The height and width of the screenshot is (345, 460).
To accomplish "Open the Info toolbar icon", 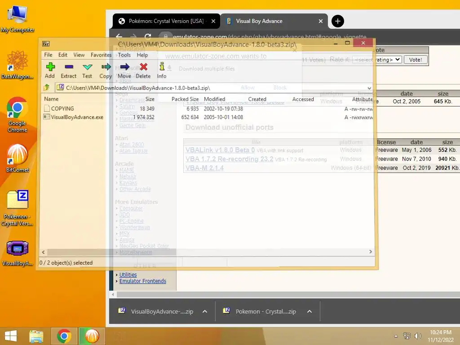I will tap(162, 71).
